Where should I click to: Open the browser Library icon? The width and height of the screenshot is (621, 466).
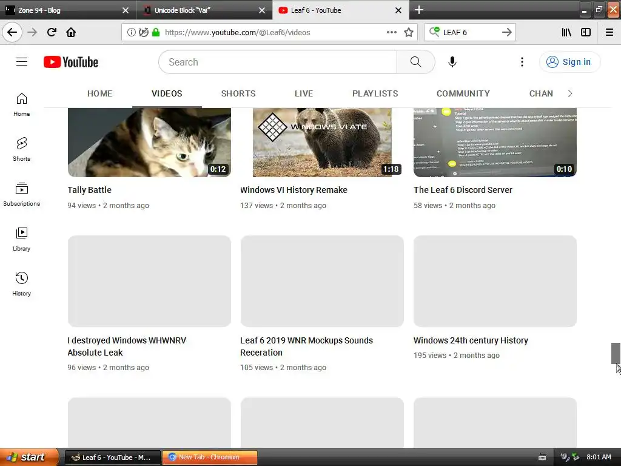[567, 32]
